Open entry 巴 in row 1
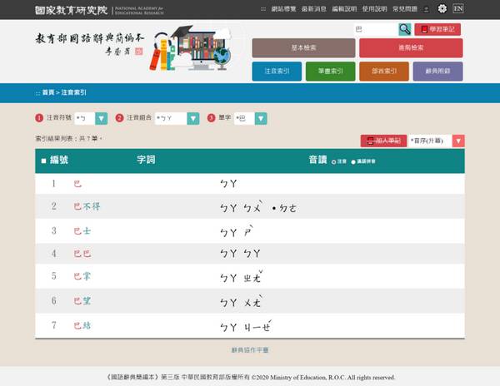 tap(77, 184)
